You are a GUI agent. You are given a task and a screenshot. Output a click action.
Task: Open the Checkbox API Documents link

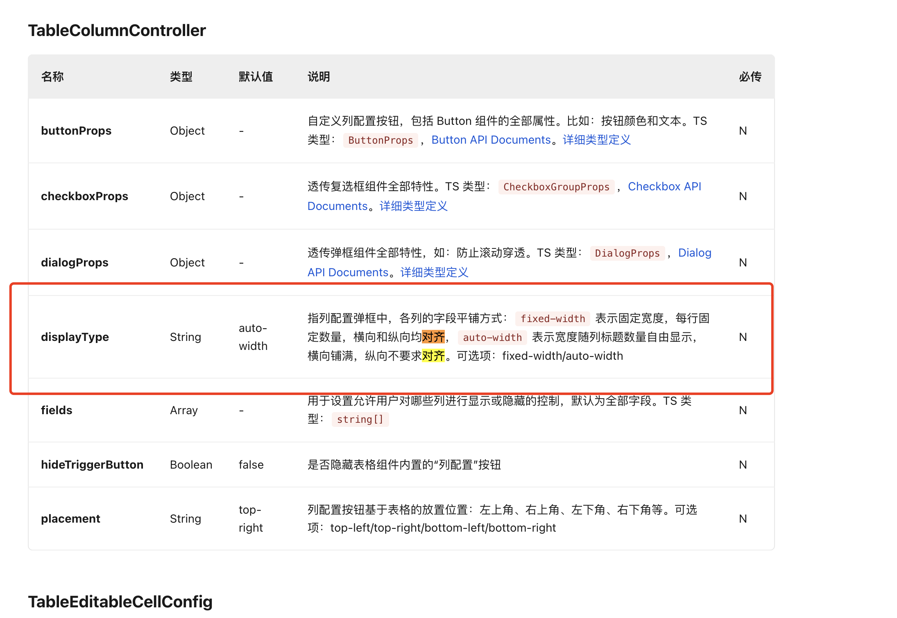click(664, 186)
